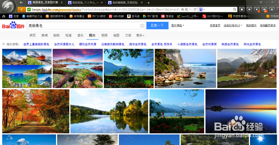279x145 pixels.
Task: Select the 文库 search category
Action: point(128,35)
